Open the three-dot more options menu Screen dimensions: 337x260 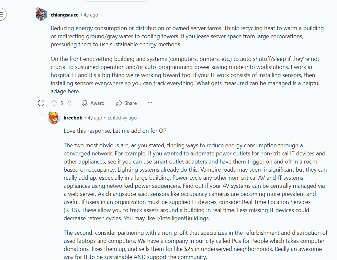pyautogui.click(x=150, y=103)
